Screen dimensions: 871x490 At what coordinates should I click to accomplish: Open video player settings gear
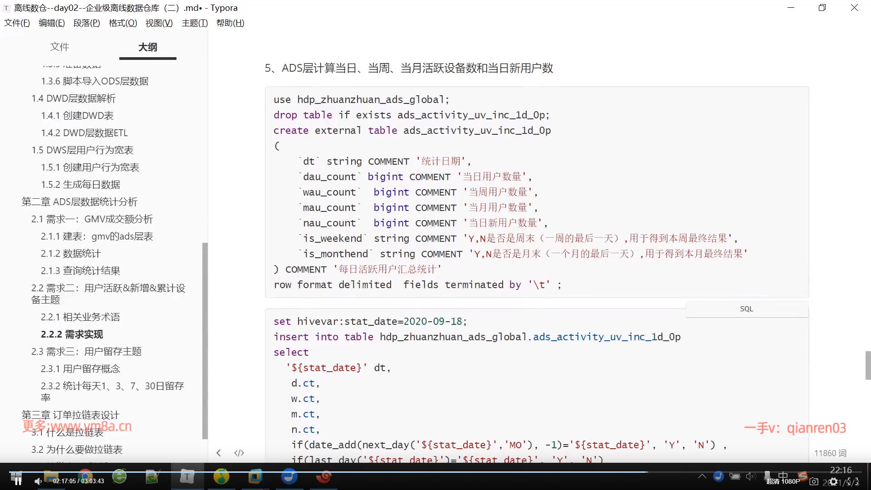[833, 481]
